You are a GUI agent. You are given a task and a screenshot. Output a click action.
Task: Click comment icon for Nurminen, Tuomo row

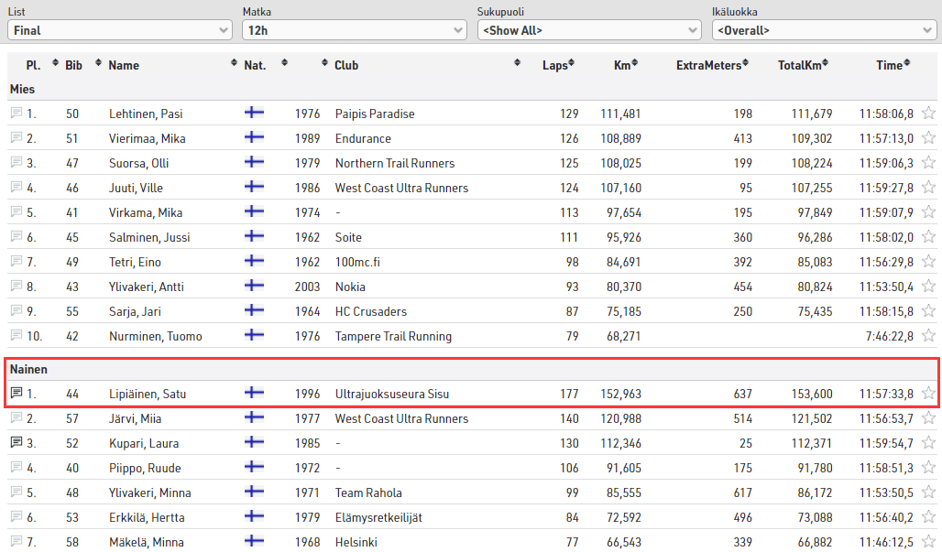(x=16, y=336)
